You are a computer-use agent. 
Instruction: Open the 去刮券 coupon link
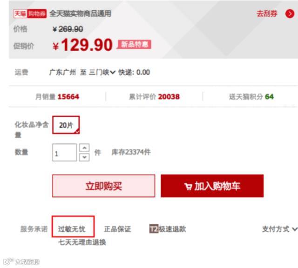(x=267, y=13)
